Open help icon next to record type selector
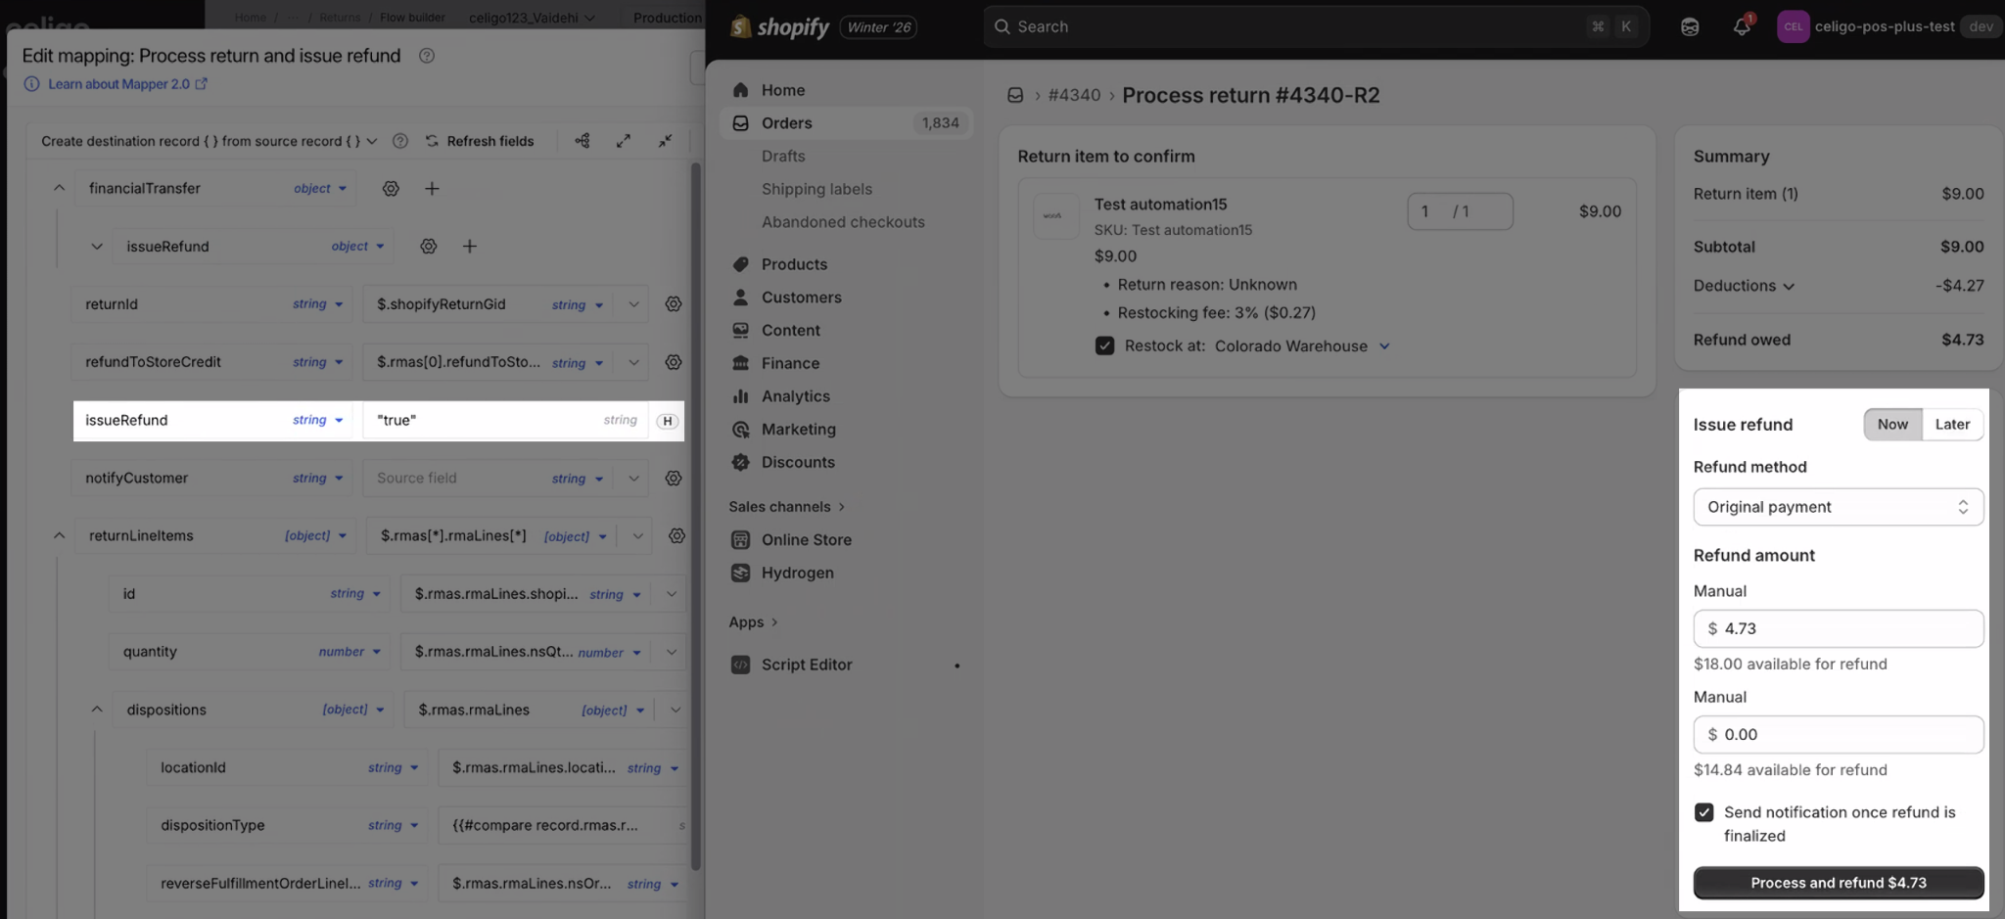This screenshot has width=2005, height=919. pos(399,141)
